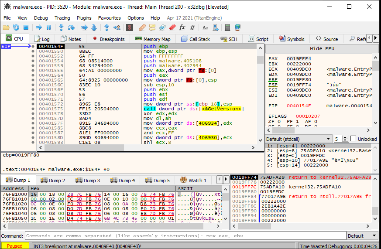Open functions with the fx icon
This screenshot has height=249, width=381.
(x=182, y=27)
